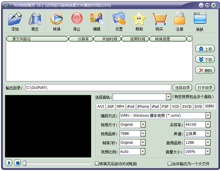Click the 购买 (Buy) shopping cart icon
Image resolution: width=220 pixels, height=171 pixels.
159,19
